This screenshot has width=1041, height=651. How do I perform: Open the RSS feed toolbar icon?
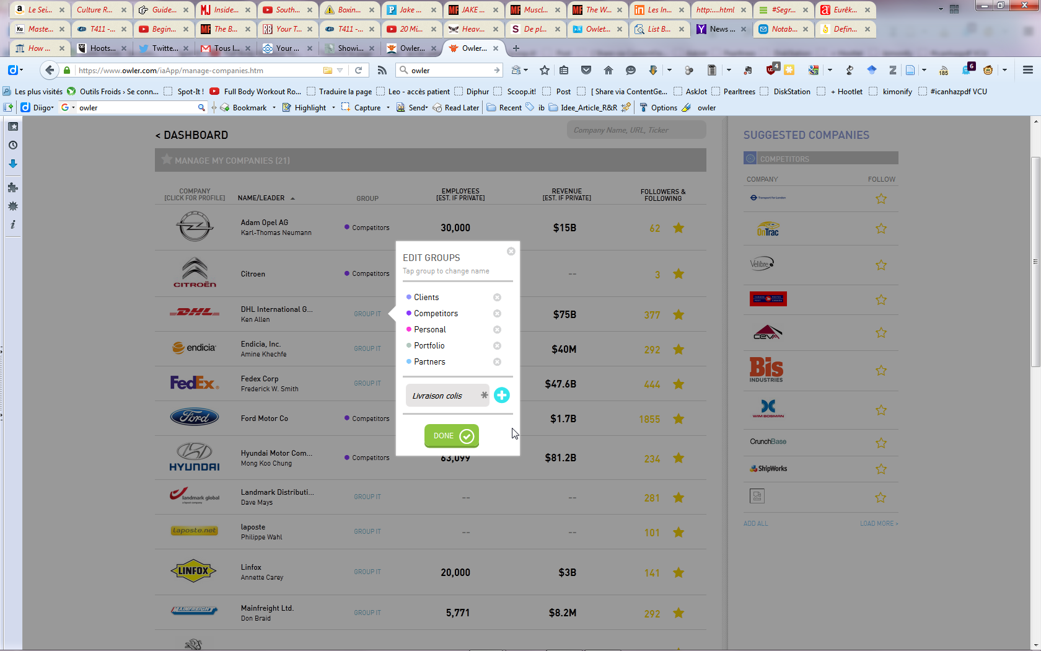382,70
